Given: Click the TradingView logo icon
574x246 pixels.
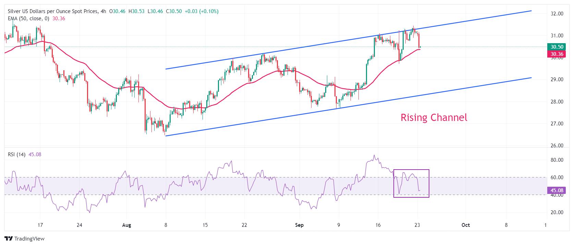Looking at the screenshot, I should (x=9, y=238).
